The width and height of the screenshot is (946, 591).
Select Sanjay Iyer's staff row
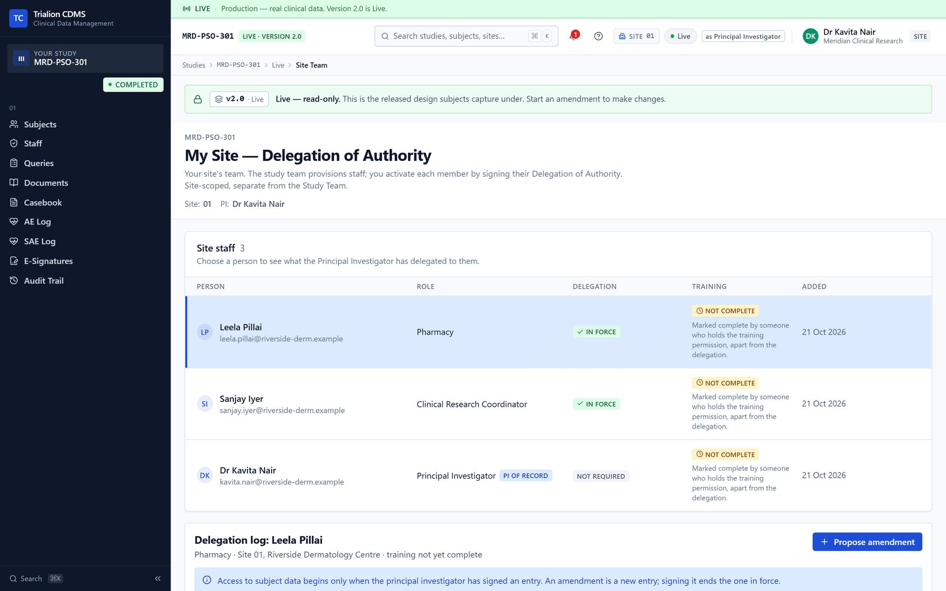point(558,404)
